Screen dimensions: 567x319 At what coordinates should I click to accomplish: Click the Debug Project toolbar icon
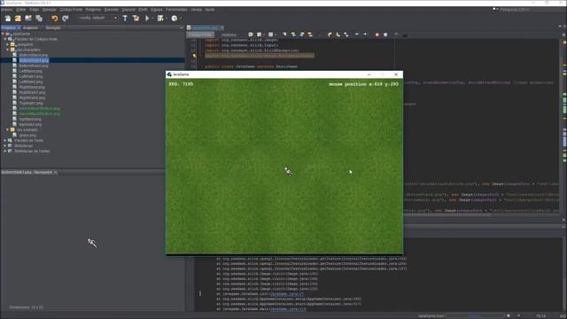pyautogui.click(x=160, y=18)
